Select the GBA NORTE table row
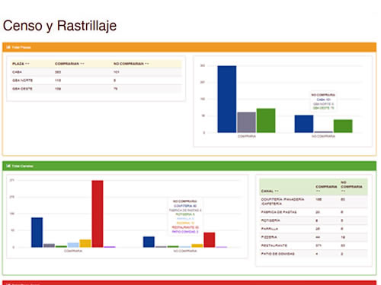This screenshot has height=285, width=381. [96, 81]
